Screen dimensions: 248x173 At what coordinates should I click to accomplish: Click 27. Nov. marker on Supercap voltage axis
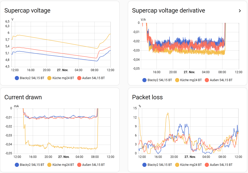click(62, 70)
